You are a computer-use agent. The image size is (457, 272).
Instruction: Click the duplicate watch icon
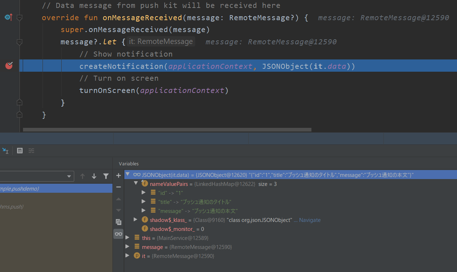tap(119, 222)
